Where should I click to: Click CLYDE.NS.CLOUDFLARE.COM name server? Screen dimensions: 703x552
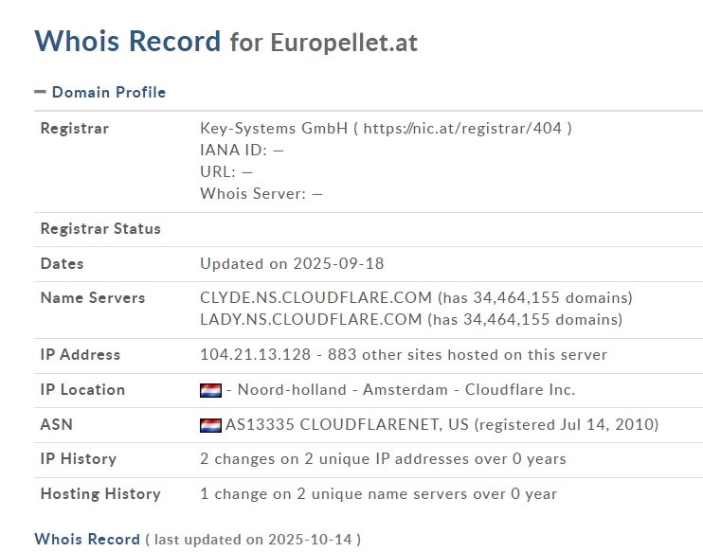[x=315, y=297]
